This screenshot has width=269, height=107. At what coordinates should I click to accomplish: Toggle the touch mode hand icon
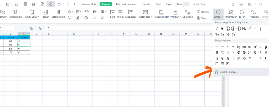pos(51,4)
